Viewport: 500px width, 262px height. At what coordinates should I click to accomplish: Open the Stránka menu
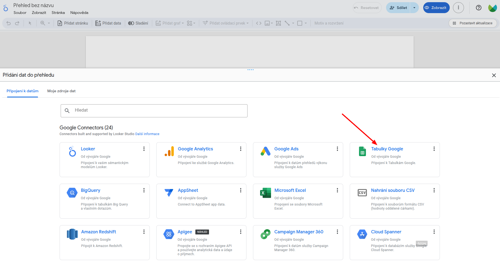click(x=58, y=13)
